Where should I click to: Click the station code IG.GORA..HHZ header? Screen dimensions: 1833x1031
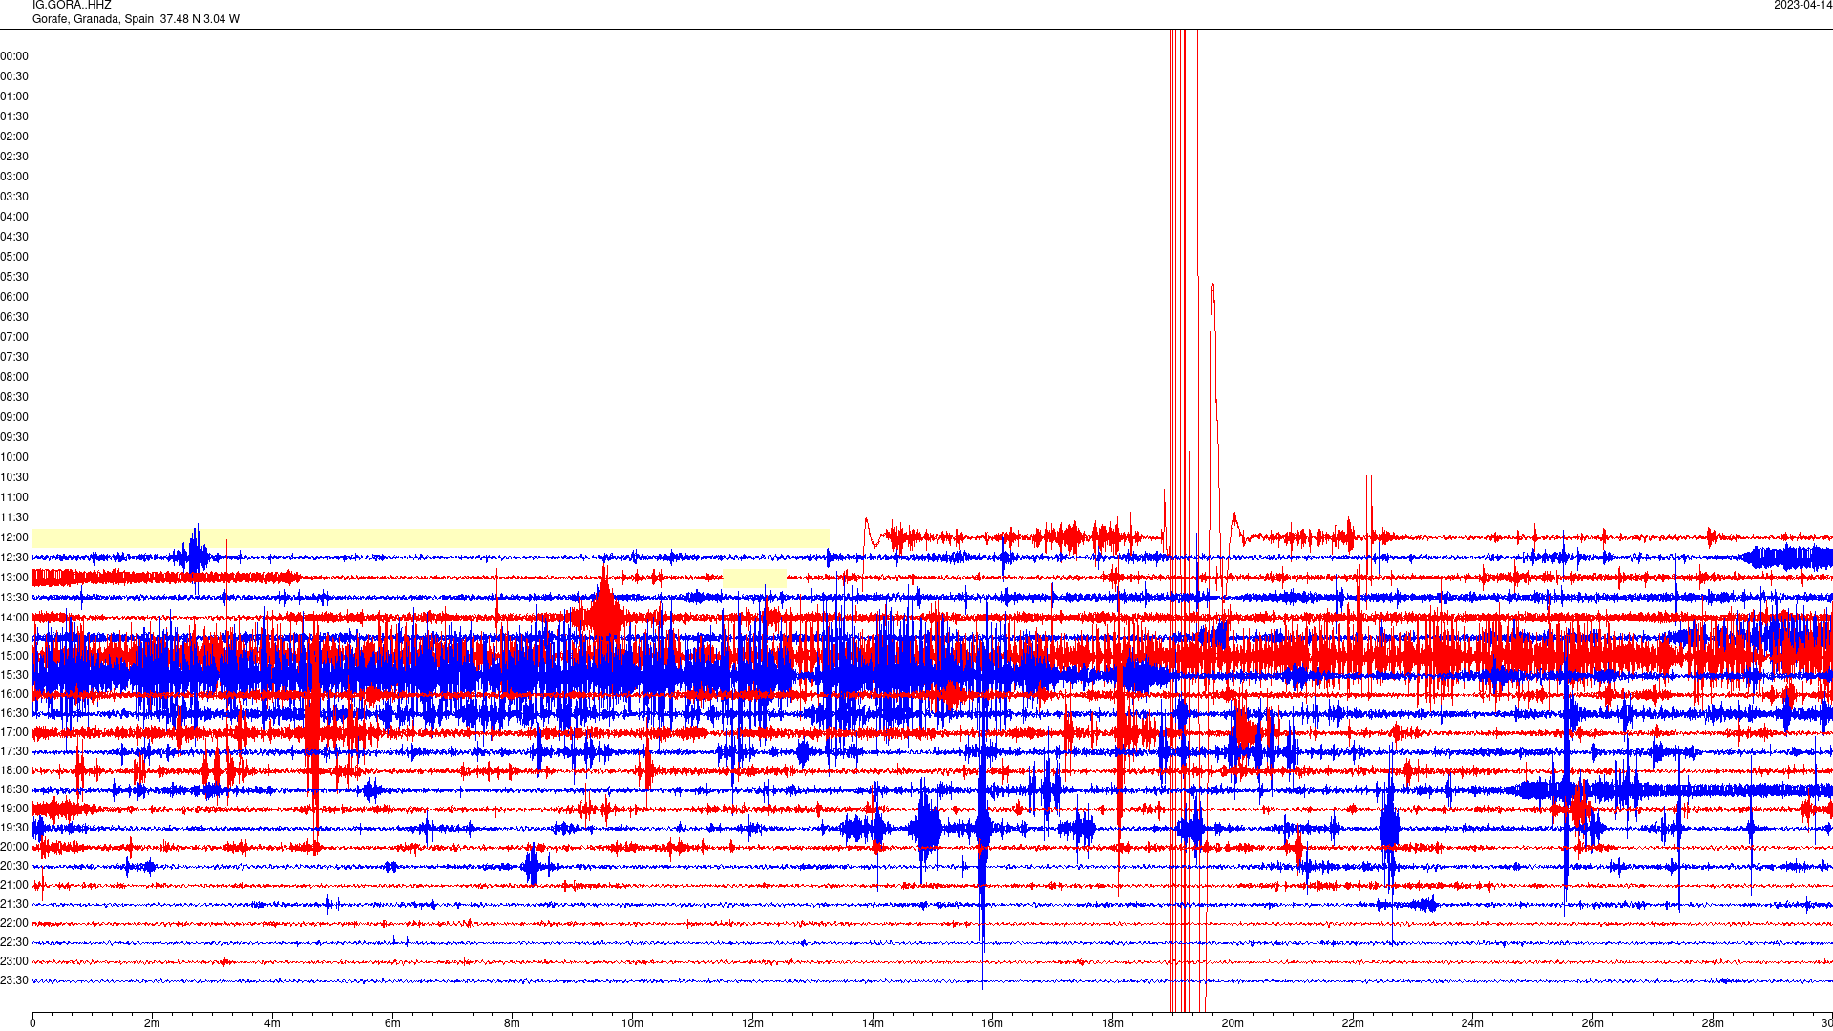72,6
